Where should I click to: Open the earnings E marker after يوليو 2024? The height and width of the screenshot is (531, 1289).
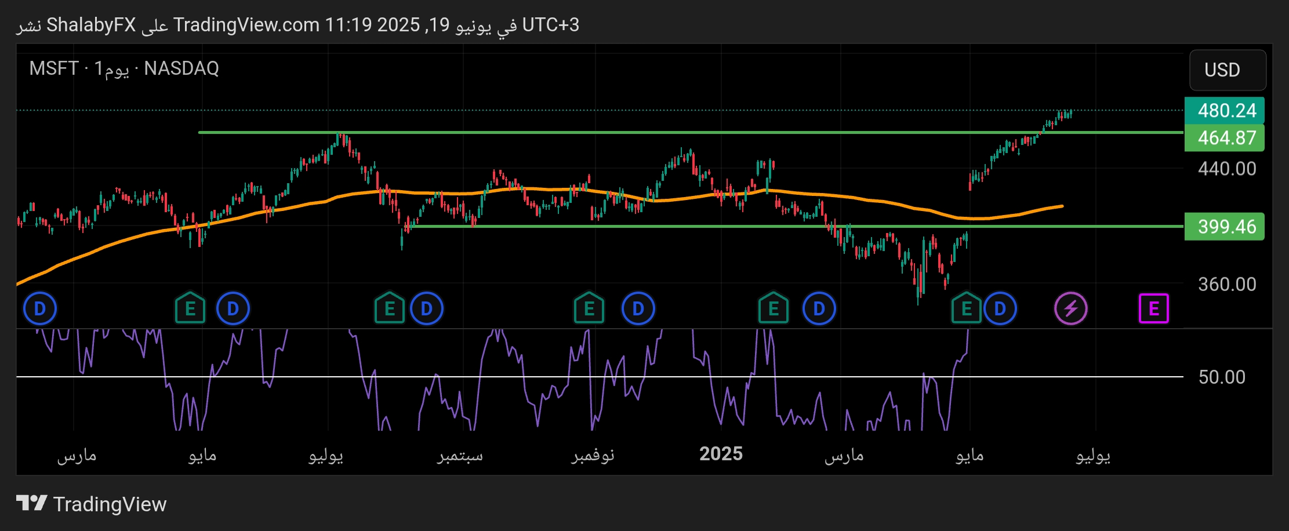(x=390, y=308)
